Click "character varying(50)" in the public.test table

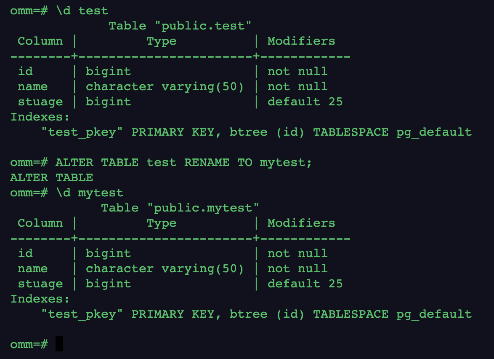tap(165, 87)
